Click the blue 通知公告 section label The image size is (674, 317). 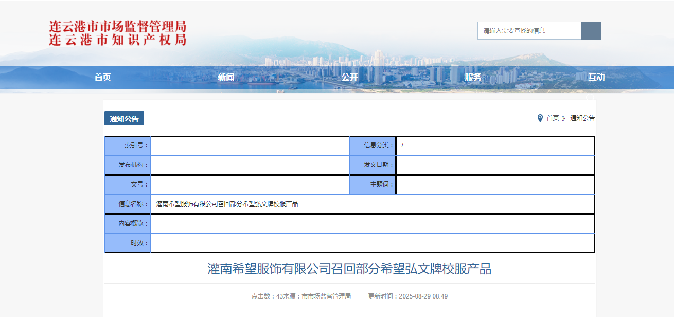[124, 119]
